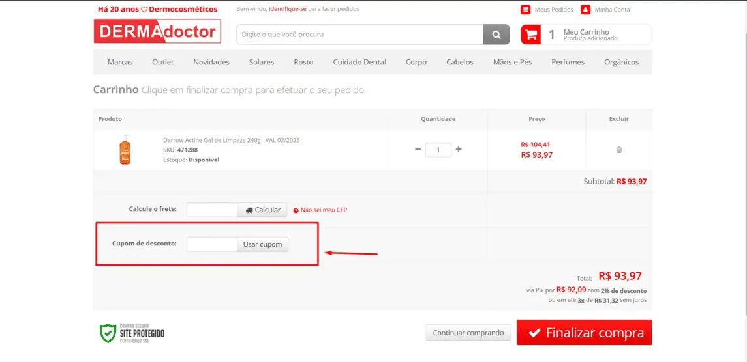Image resolution: width=747 pixels, height=362 pixels.
Task: Increase quantity with plus button
Action: 458,149
